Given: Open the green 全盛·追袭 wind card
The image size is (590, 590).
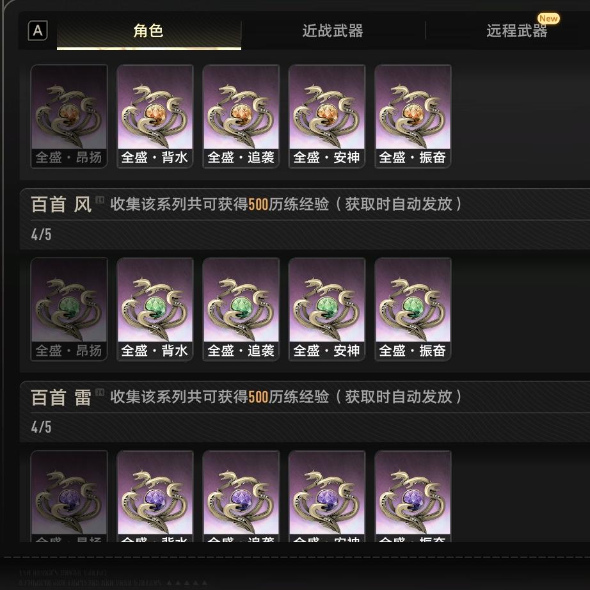Looking at the screenshot, I should 241,309.
